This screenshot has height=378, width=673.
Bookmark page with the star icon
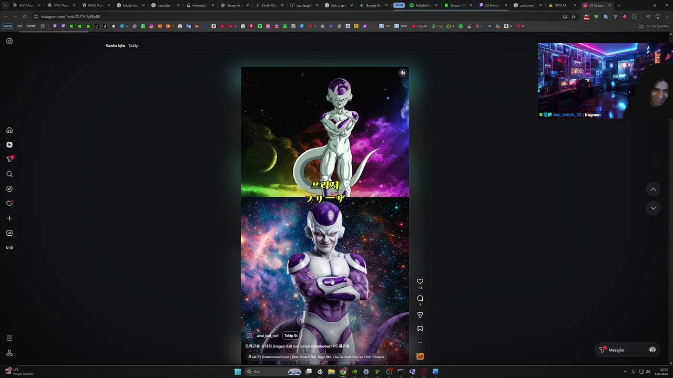[x=574, y=16]
